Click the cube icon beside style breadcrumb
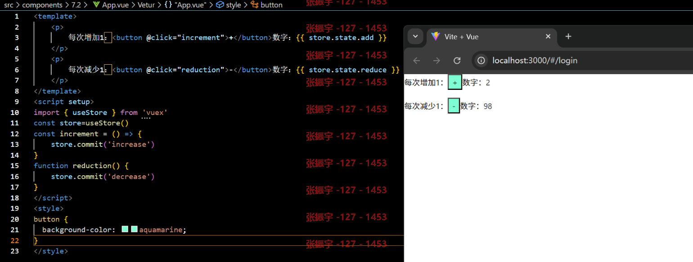The height and width of the screenshot is (262, 693). (220, 5)
